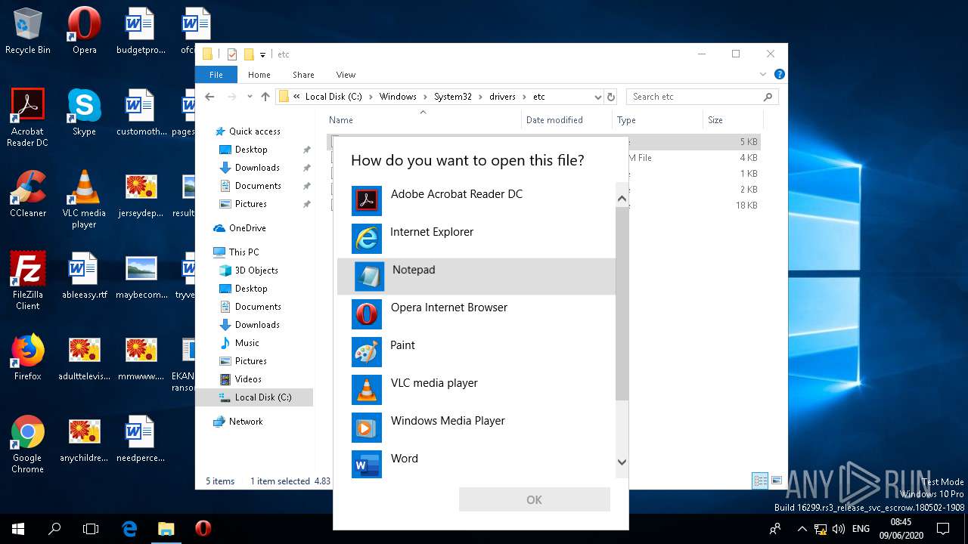
Task: Open taskbar search magnifier
Action: 54,529
